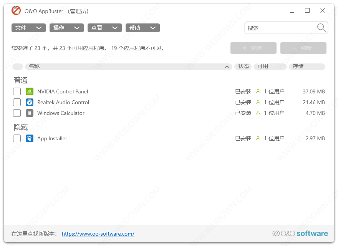Tick the Windows Calculator checkbox
The image size is (338, 246).
coord(17,113)
